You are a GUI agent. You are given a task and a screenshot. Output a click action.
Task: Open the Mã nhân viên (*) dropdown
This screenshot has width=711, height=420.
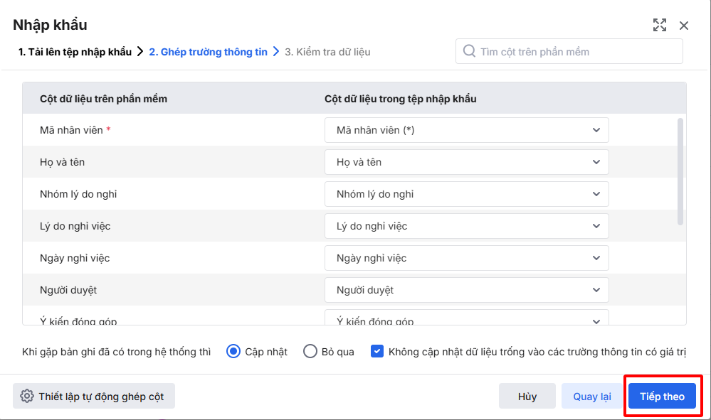(x=466, y=130)
